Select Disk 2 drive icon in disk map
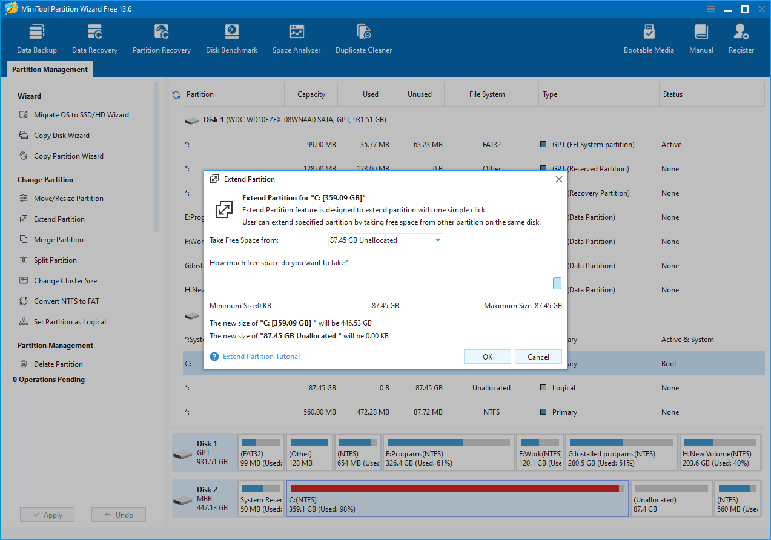The image size is (771, 540). 183,501
